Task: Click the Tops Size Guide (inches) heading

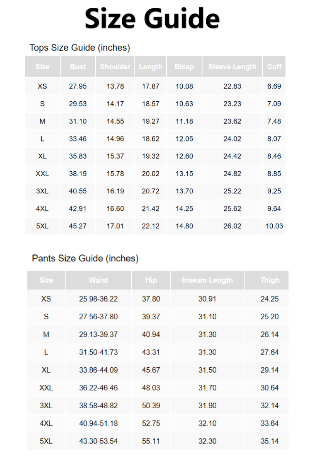Action: coord(80,48)
